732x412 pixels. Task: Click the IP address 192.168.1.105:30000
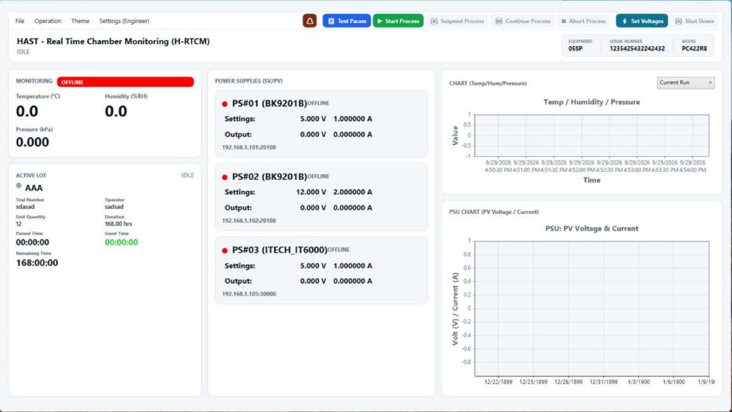(249, 294)
